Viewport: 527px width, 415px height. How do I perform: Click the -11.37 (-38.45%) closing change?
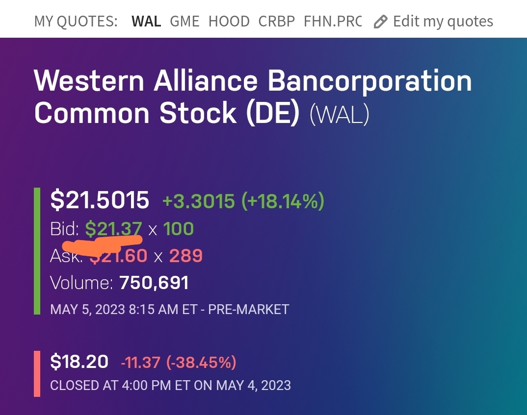(x=179, y=363)
